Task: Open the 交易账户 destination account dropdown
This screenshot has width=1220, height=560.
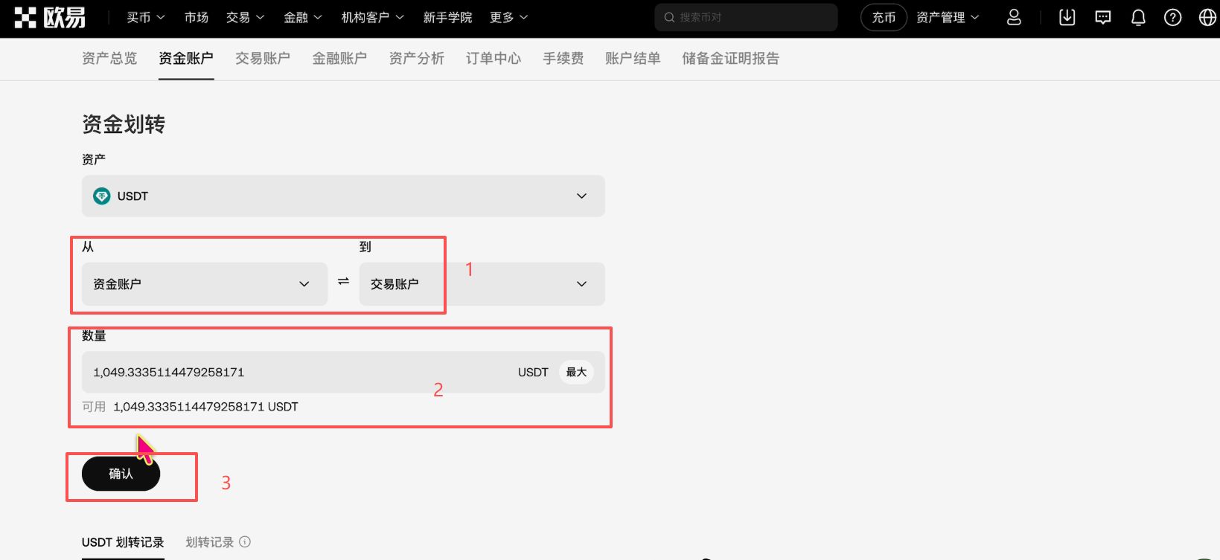Action: [482, 284]
